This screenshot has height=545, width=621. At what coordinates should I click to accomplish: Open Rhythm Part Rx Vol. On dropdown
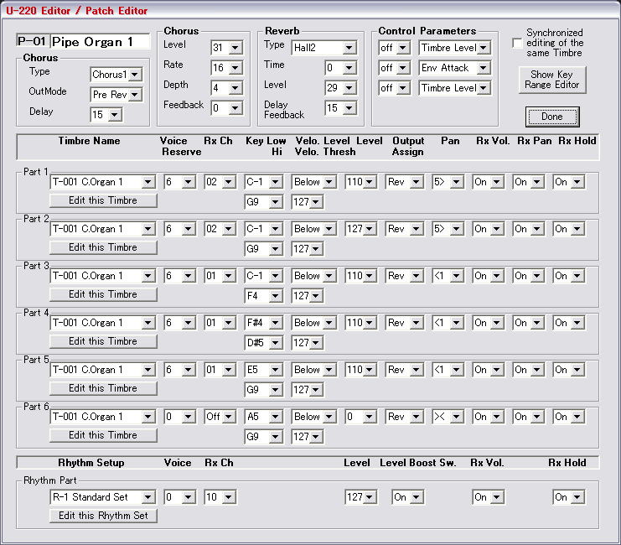tap(488, 497)
